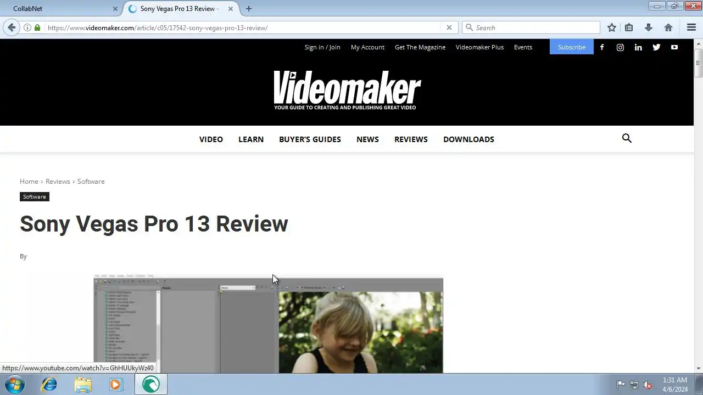703x395 pixels.
Task: Open Videomaker Facebook page icon
Action: [x=602, y=47]
